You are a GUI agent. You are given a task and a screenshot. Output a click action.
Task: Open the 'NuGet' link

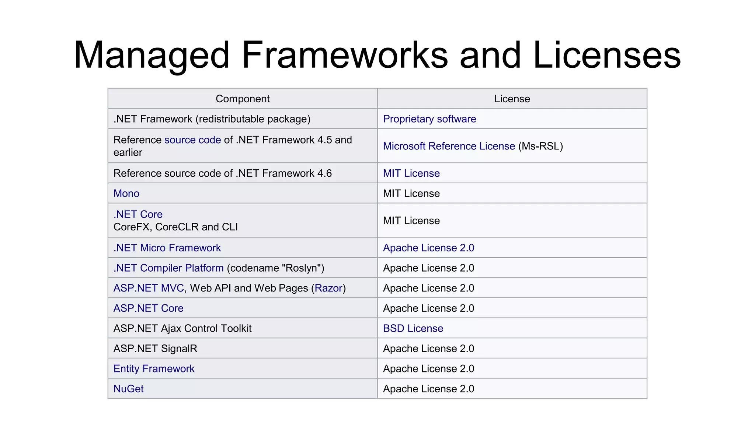(x=128, y=389)
